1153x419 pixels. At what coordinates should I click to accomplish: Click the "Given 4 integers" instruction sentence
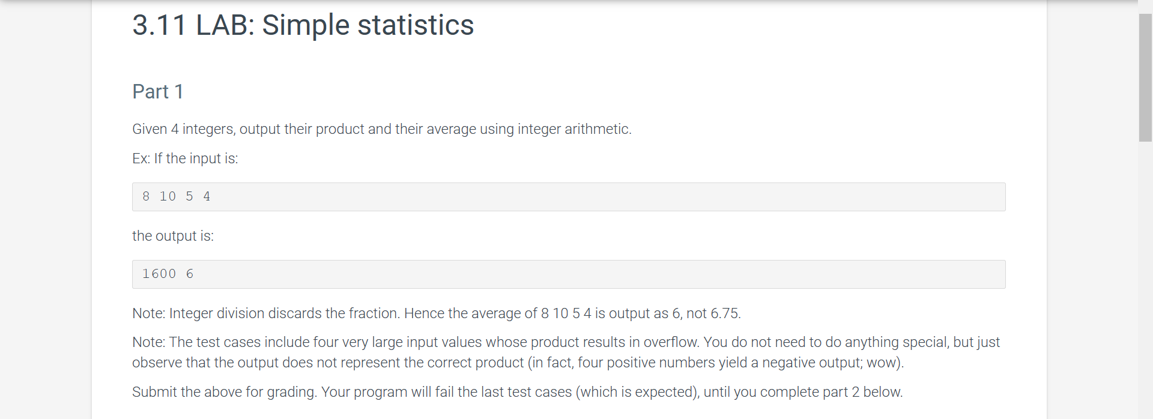(x=382, y=129)
